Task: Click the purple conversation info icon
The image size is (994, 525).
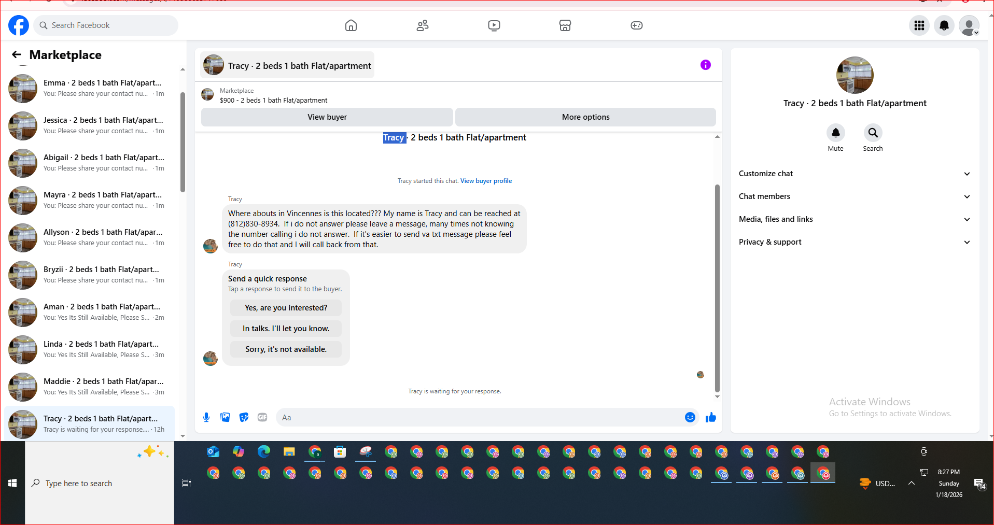Action: tap(706, 65)
